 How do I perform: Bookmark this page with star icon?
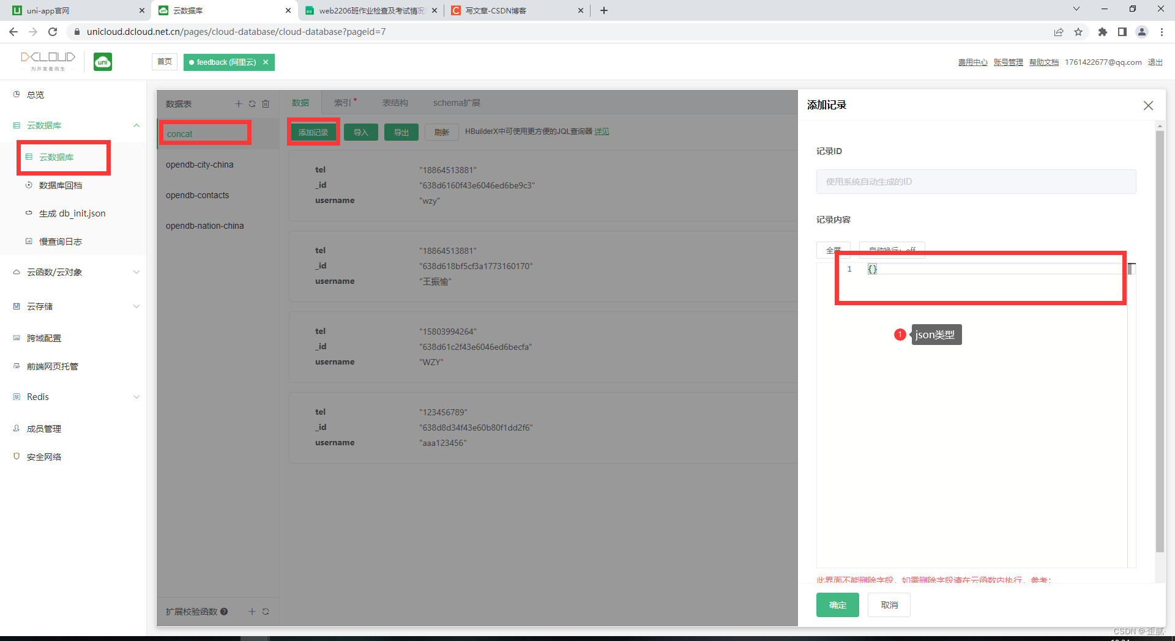tap(1078, 32)
